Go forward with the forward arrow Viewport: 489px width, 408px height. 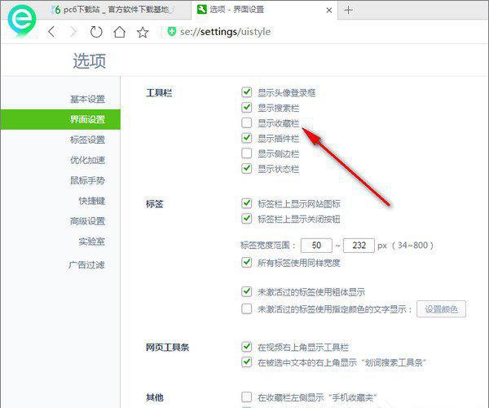(x=73, y=32)
